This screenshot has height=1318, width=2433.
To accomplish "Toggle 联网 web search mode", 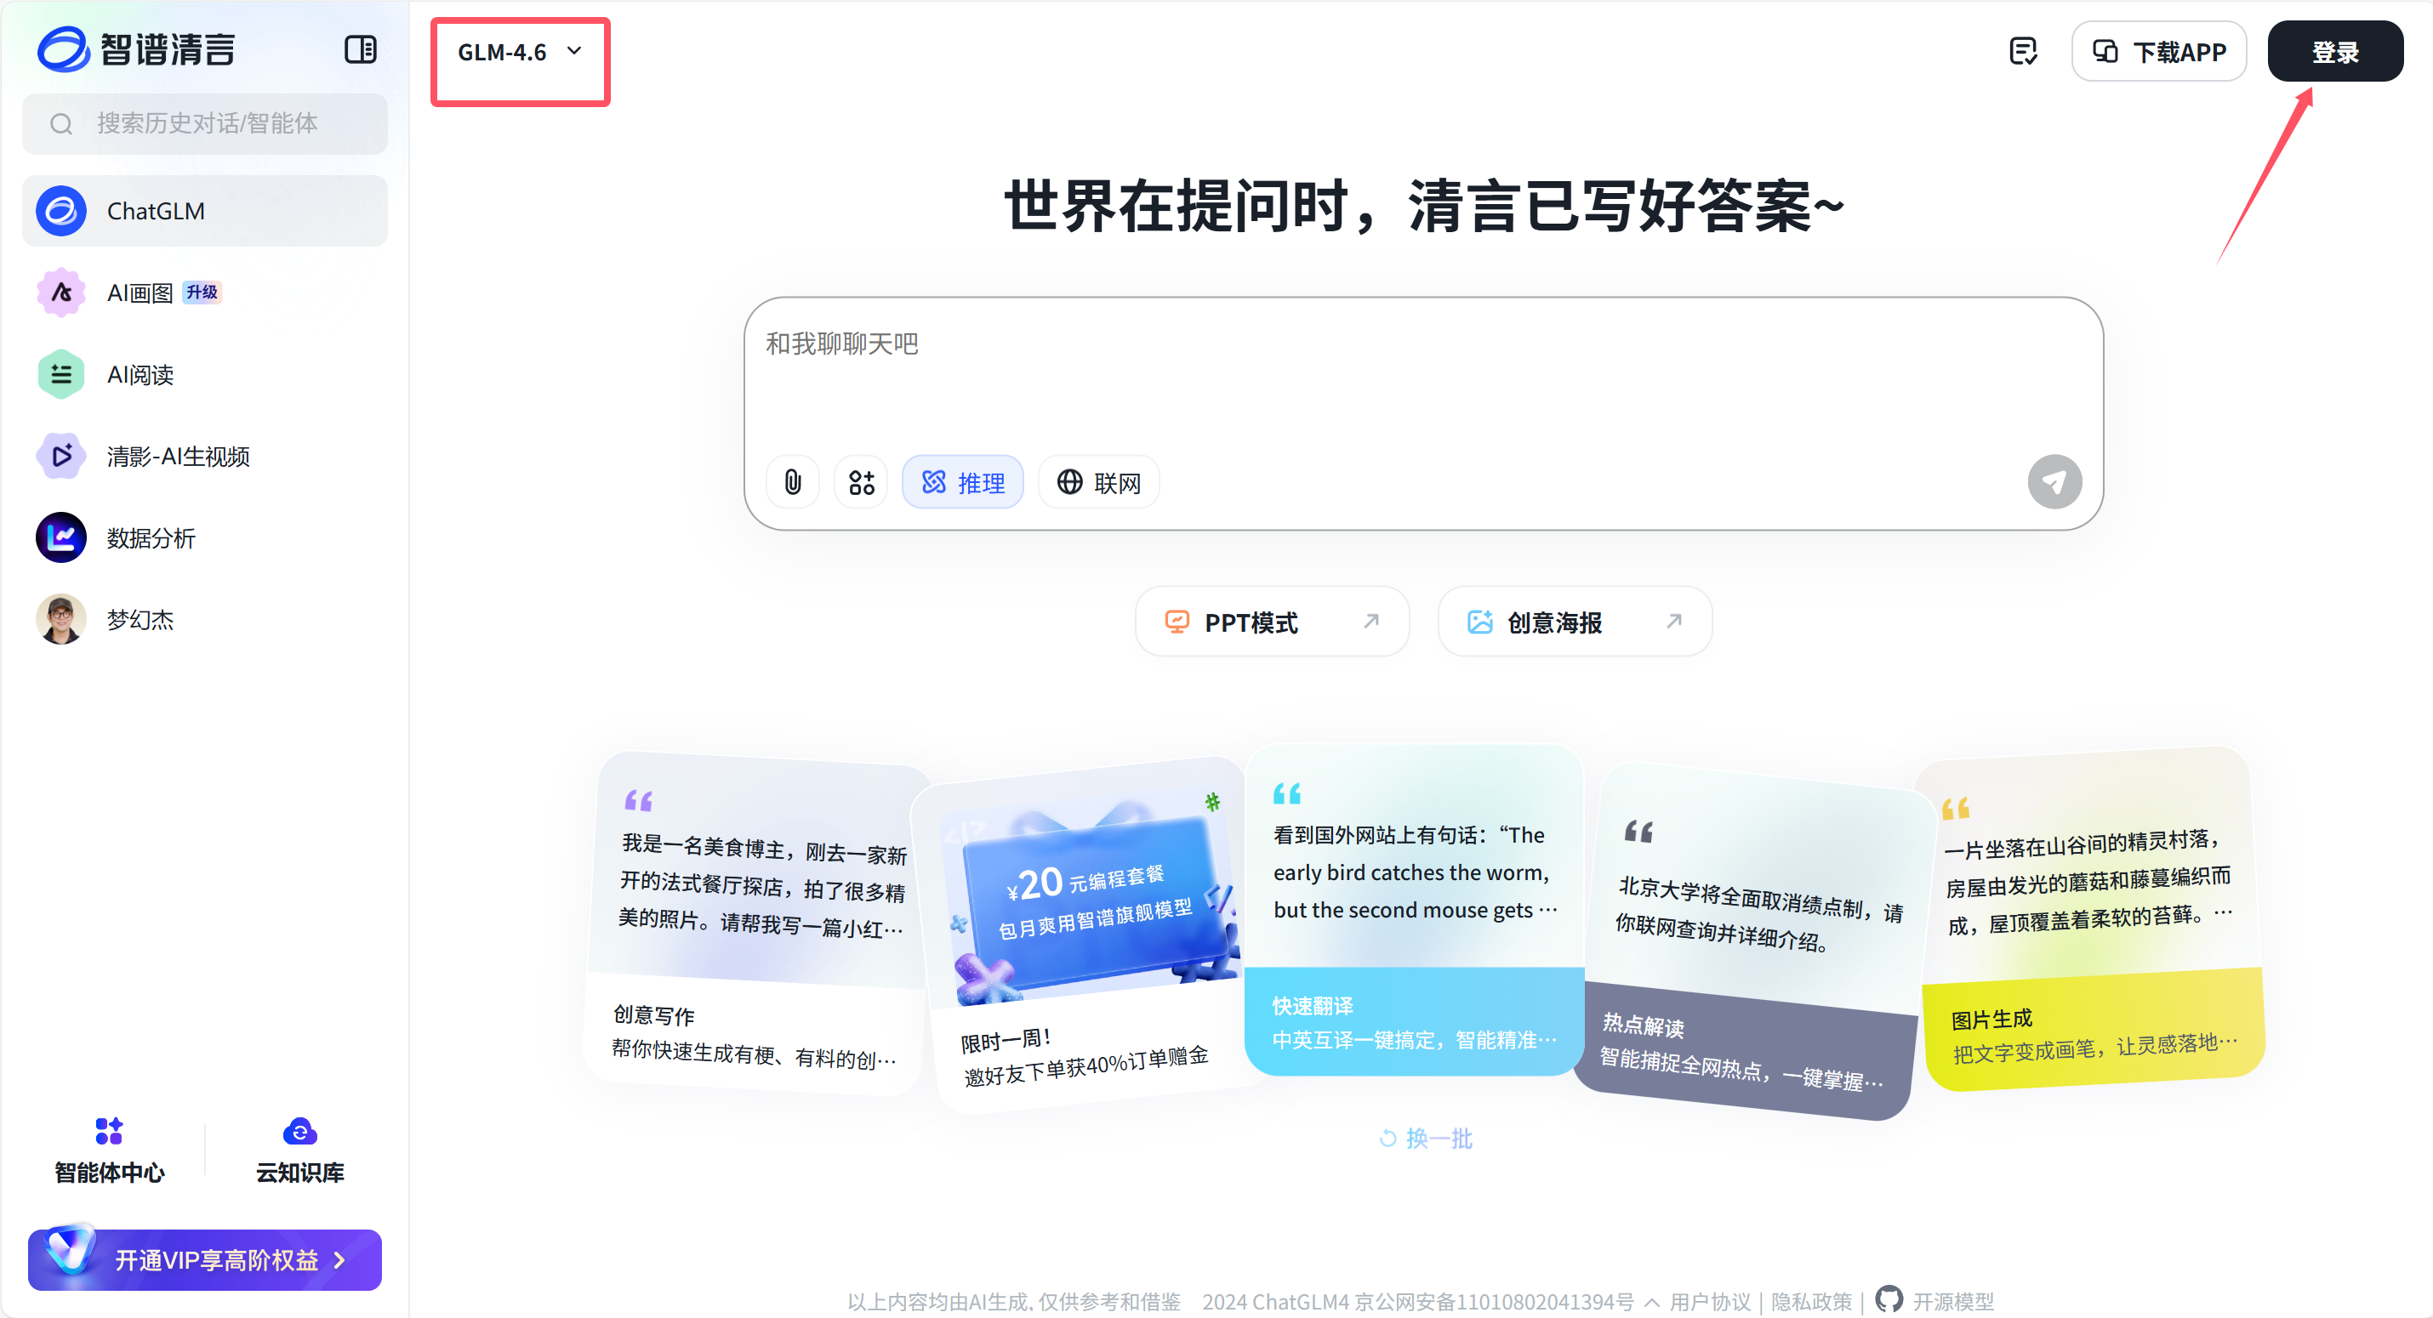I will pyautogui.click(x=1098, y=482).
